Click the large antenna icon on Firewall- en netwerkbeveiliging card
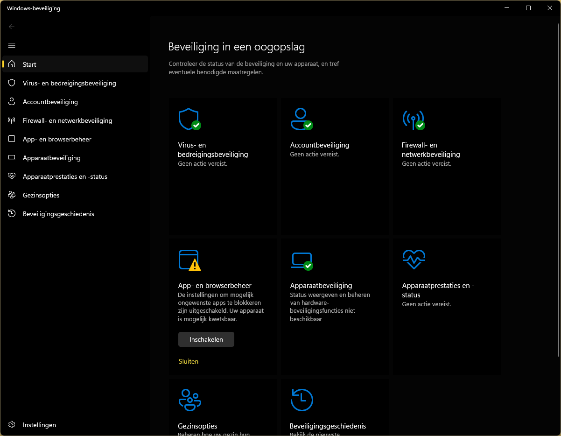Image resolution: width=561 pixels, height=436 pixels. click(414, 120)
